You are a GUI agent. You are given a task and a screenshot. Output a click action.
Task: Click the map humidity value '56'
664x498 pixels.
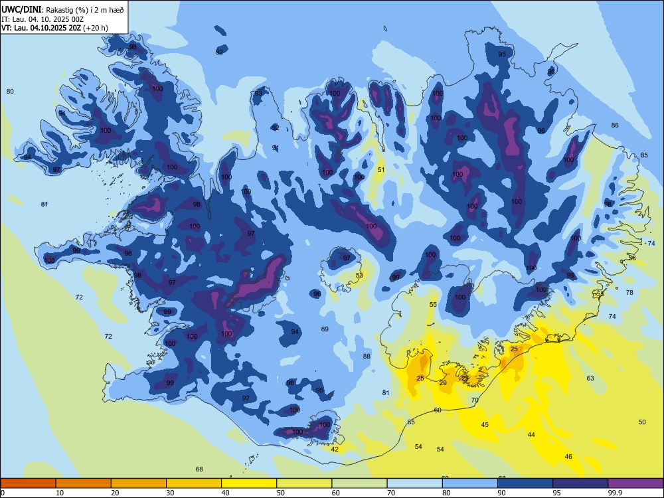[632, 258]
